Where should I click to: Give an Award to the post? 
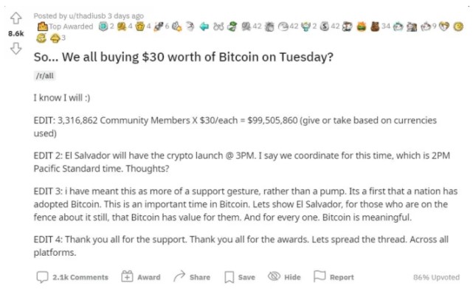tap(140, 277)
